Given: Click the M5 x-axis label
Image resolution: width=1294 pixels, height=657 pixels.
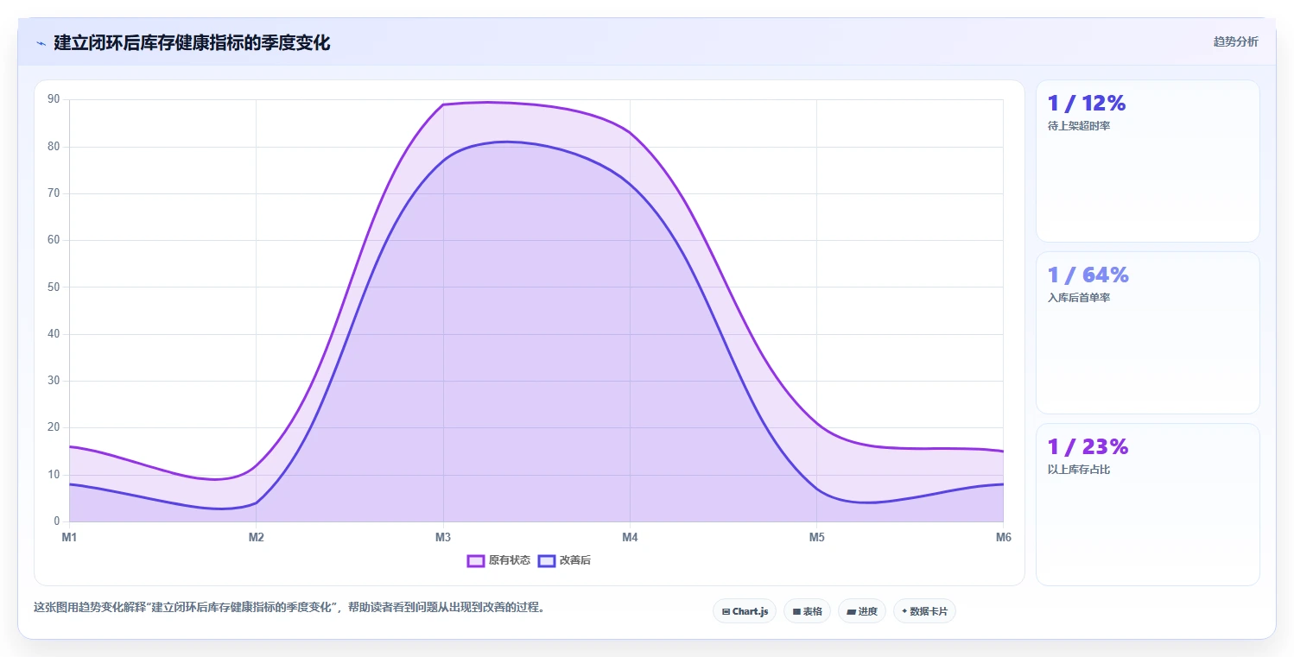Looking at the screenshot, I should pos(816,537).
